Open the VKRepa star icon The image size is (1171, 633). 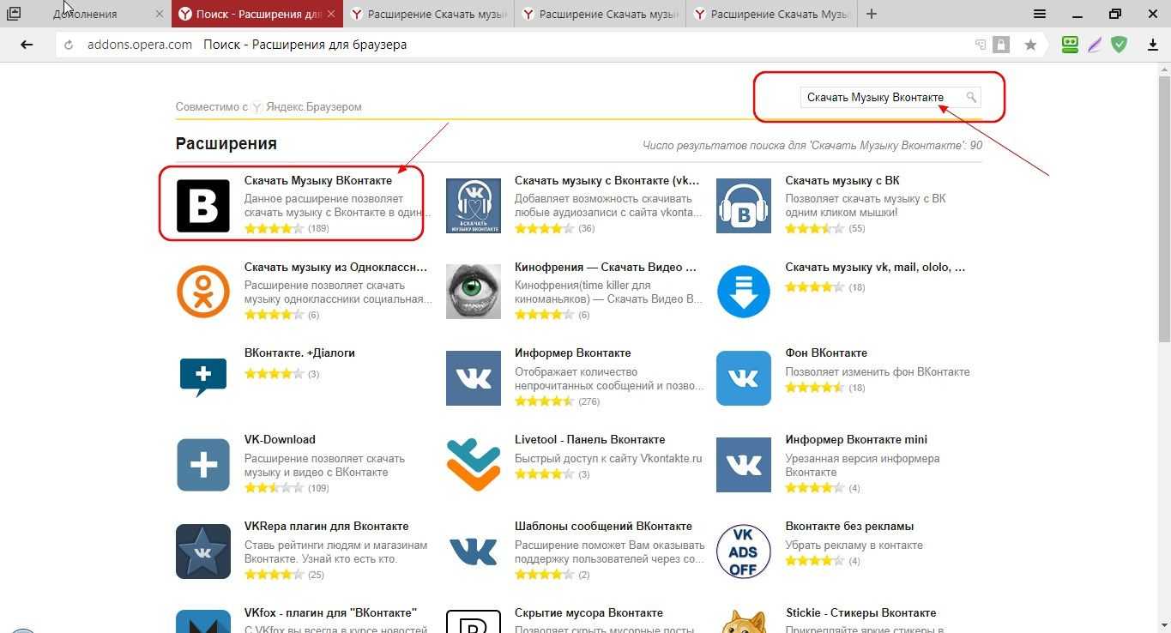(x=203, y=552)
